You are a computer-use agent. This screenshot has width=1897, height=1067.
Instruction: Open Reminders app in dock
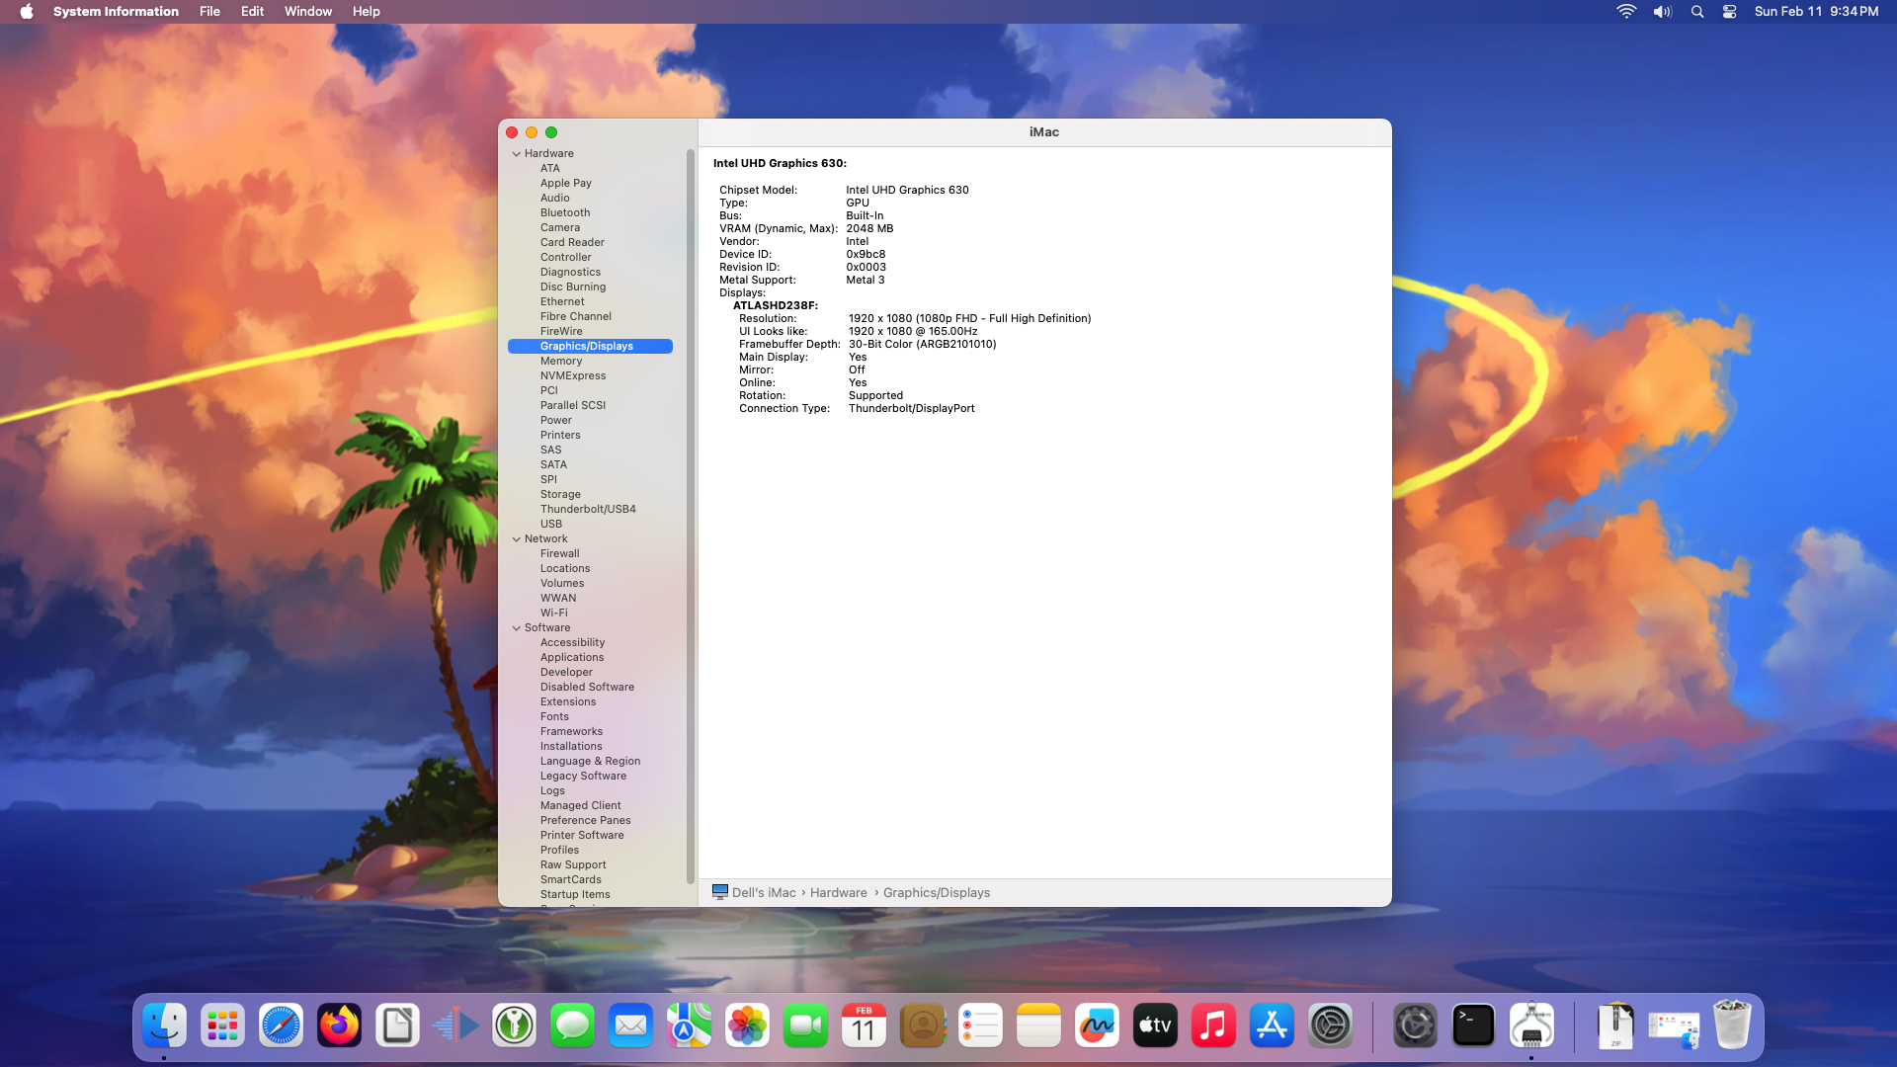coord(980,1026)
